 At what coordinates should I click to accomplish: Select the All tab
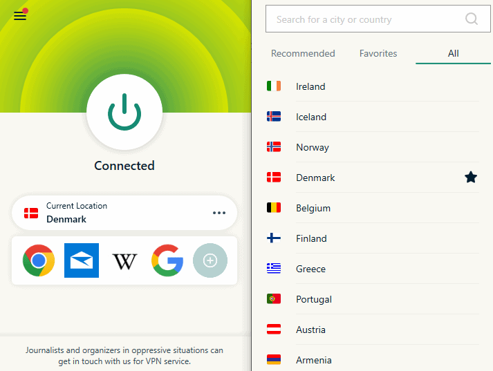coord(453,53)
